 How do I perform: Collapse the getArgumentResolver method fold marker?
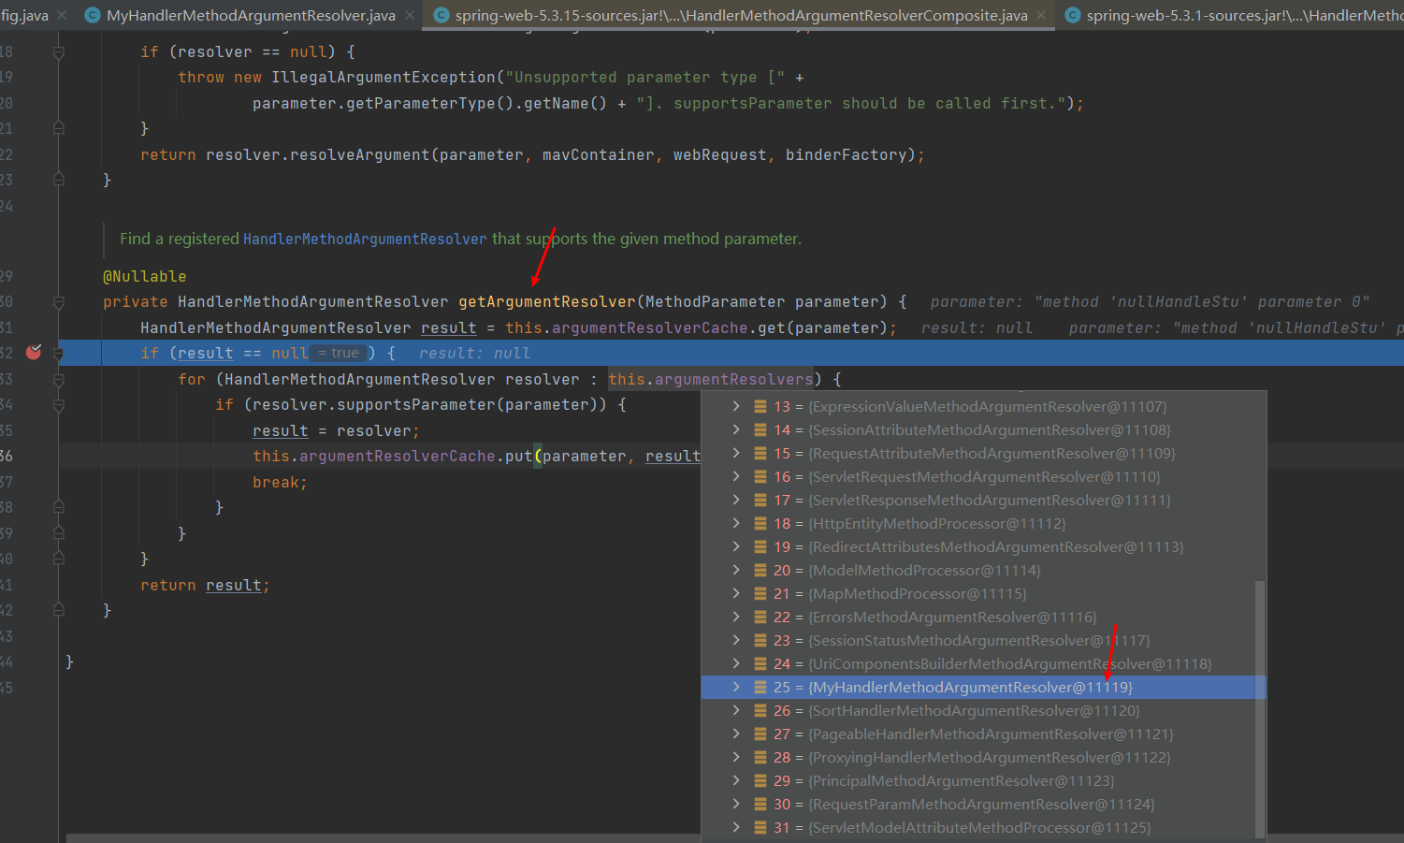pyautogui.click(x=58, y=302)
